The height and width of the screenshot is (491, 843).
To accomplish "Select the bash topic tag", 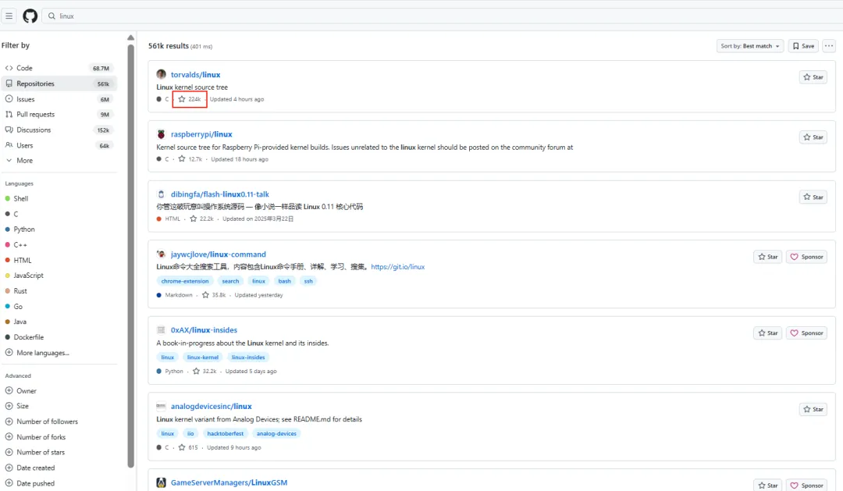I will click(284, 281).
